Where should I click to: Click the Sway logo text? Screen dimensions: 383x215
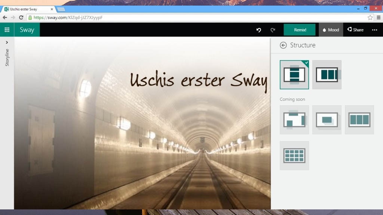pyautogui.click(x=27, y=30)
